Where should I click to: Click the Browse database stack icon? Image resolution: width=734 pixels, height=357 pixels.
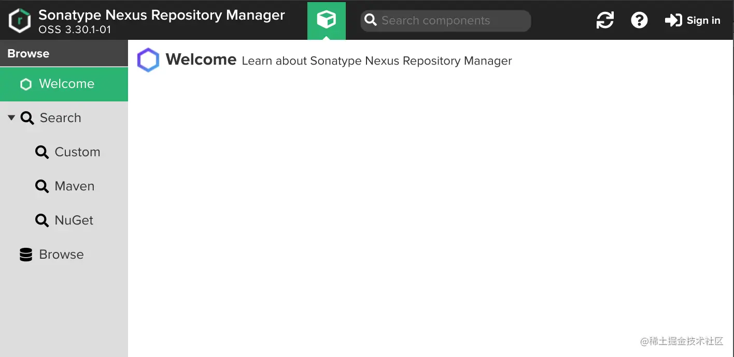coord(26,255)
